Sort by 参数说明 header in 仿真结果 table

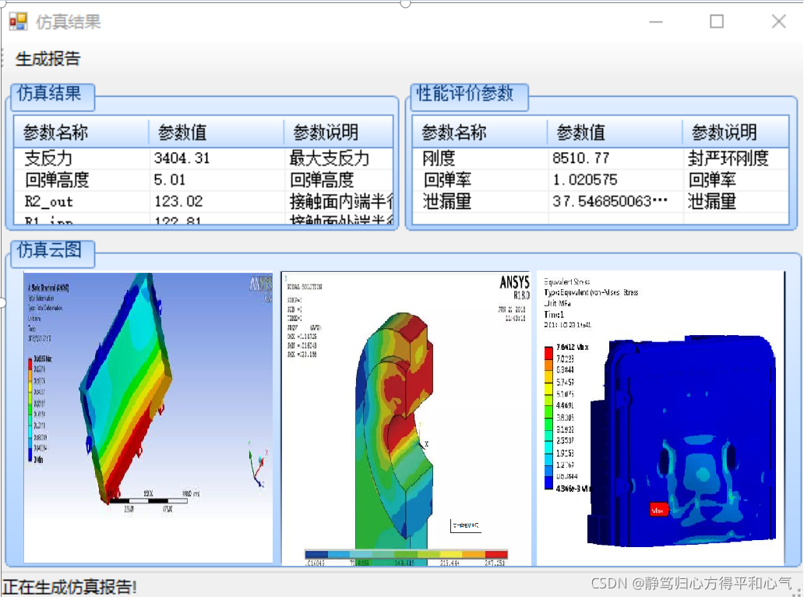(338, 132)
